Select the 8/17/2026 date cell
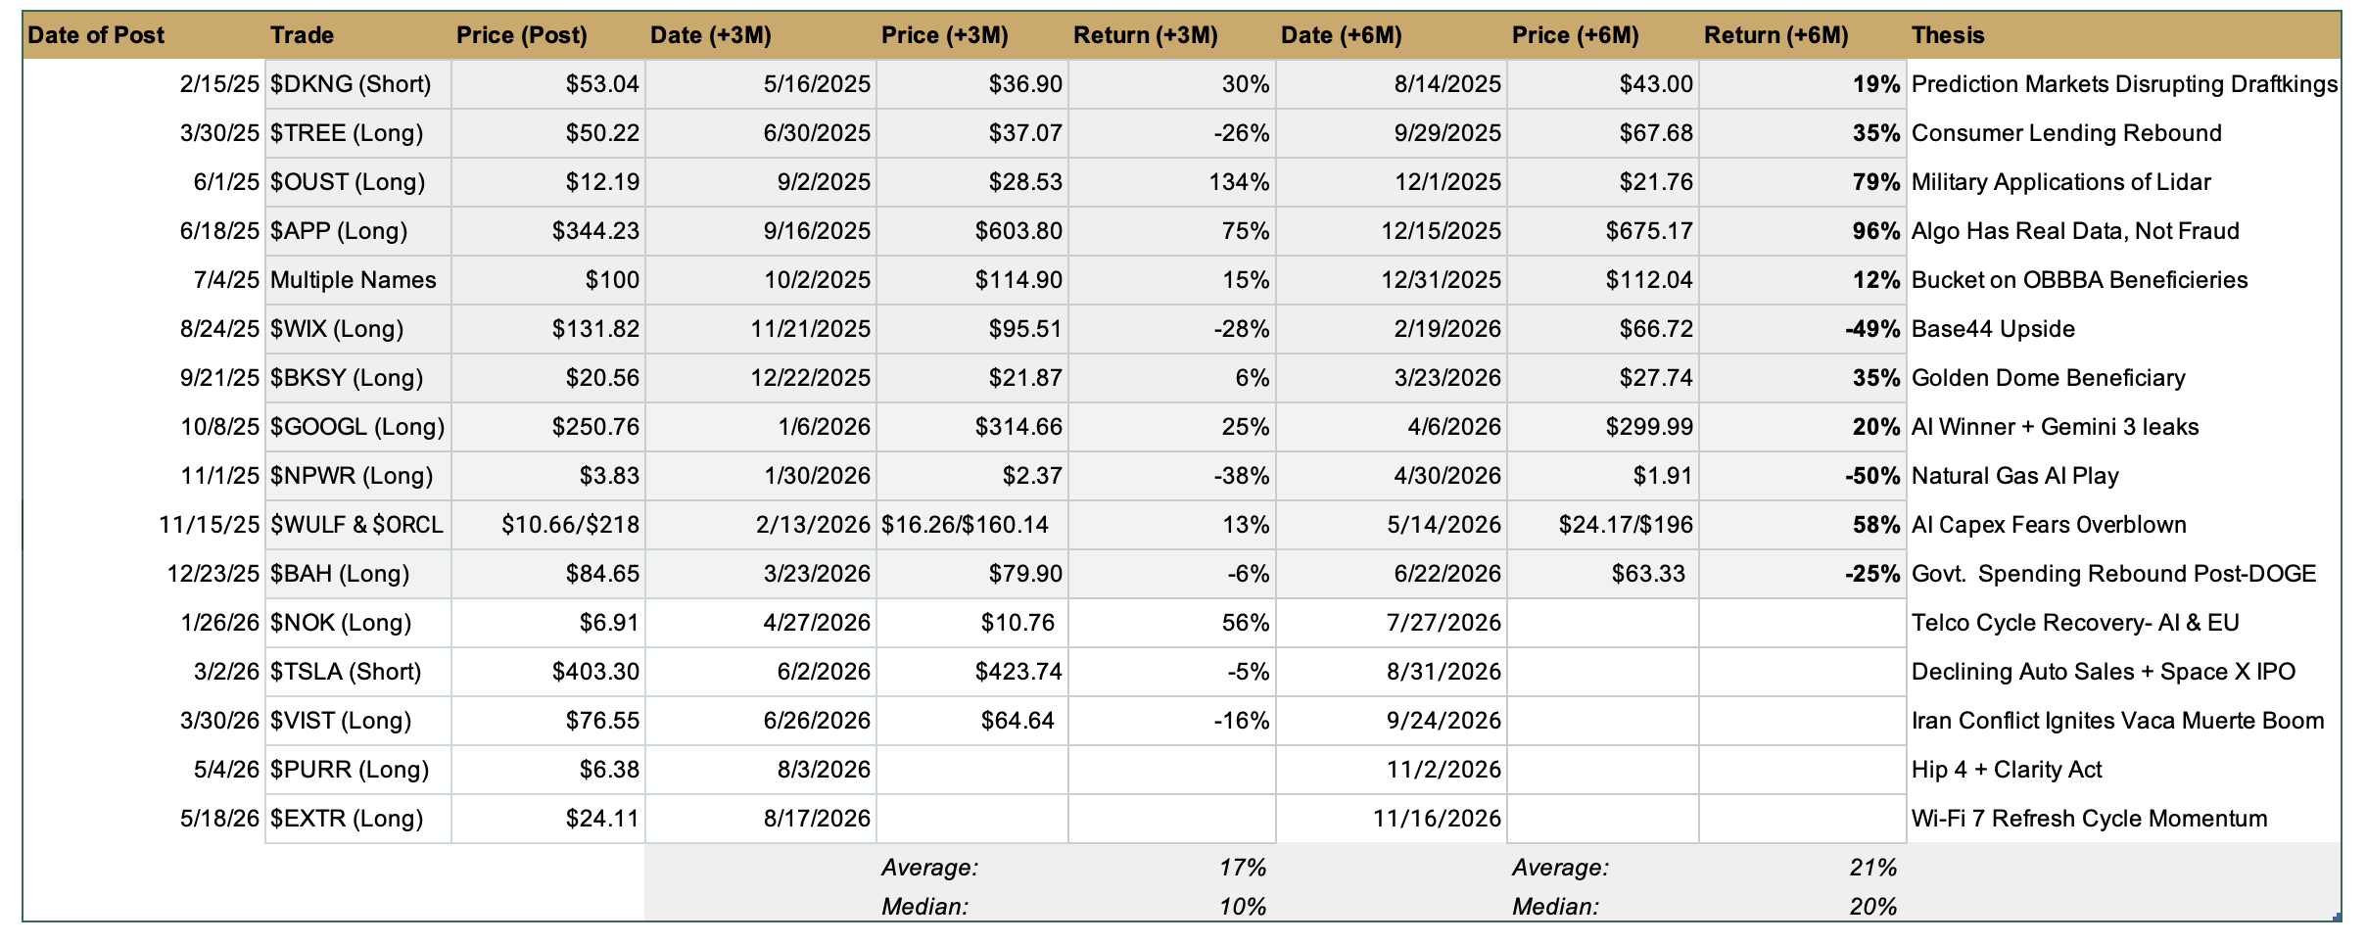 (761, 819)
